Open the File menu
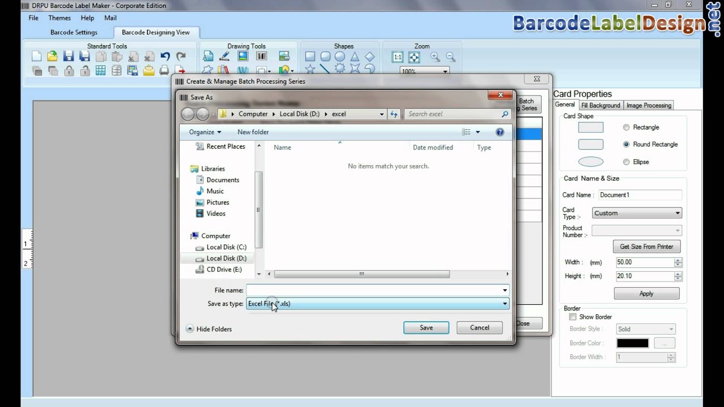This screenshot has width=724, height=407. (33, 18)
